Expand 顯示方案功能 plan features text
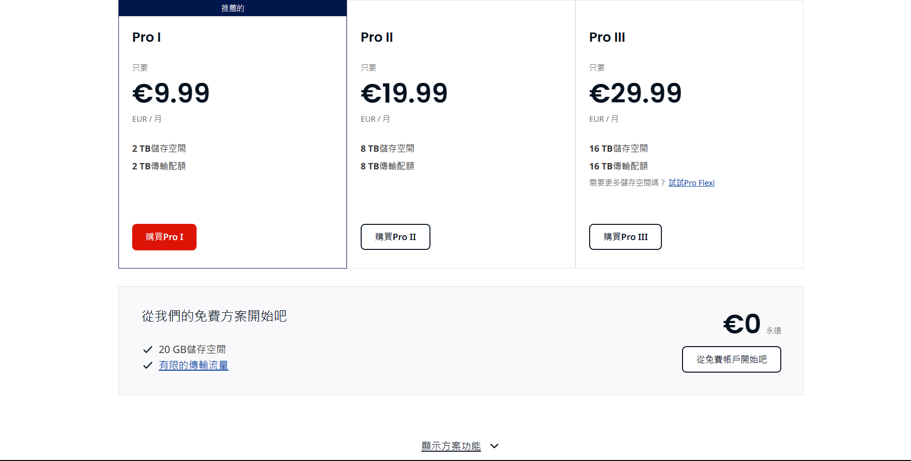Viewport: 911px width, 461px height. coord(451,446)
